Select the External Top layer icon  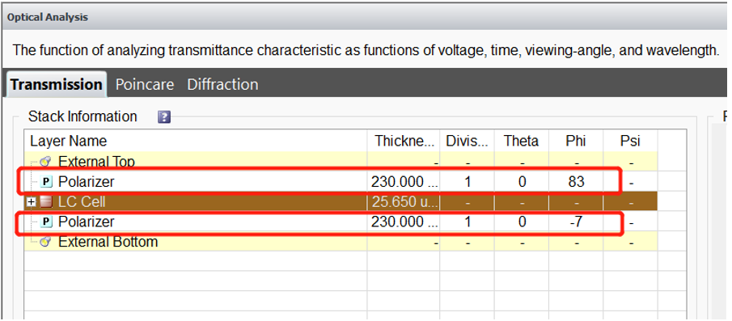(46, 162)
